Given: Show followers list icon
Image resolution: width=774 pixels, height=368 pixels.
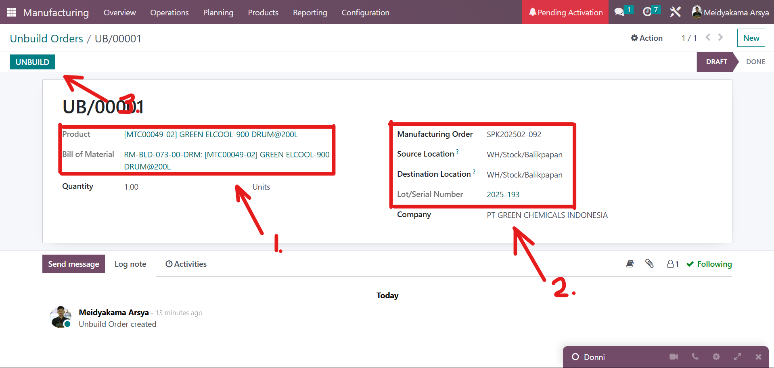Looking at the screenshot, I should coord(672,264).
